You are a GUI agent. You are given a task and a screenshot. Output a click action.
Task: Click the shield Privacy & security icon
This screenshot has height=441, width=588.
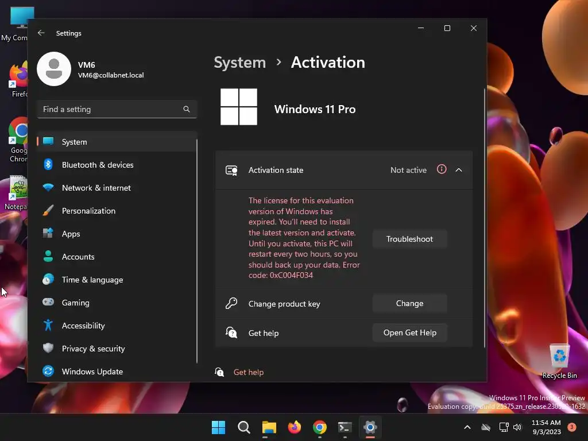(48, 348)
